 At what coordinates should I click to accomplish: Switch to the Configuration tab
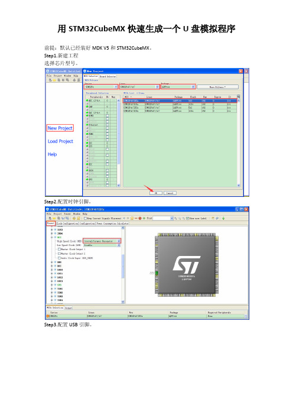(x=87, y=223)
